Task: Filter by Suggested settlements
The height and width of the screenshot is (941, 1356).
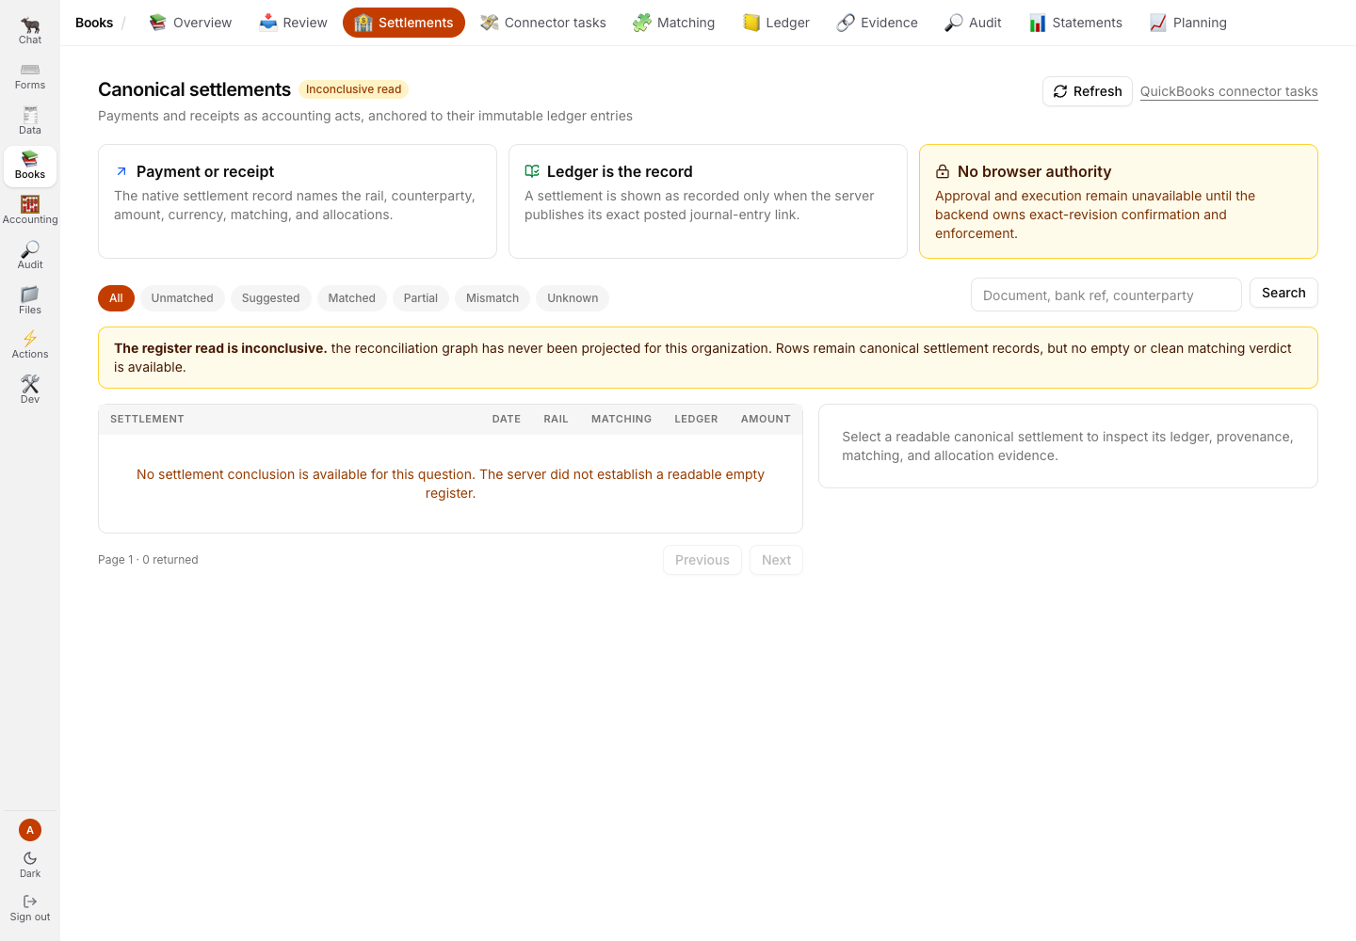Action: tap(270, 298)
